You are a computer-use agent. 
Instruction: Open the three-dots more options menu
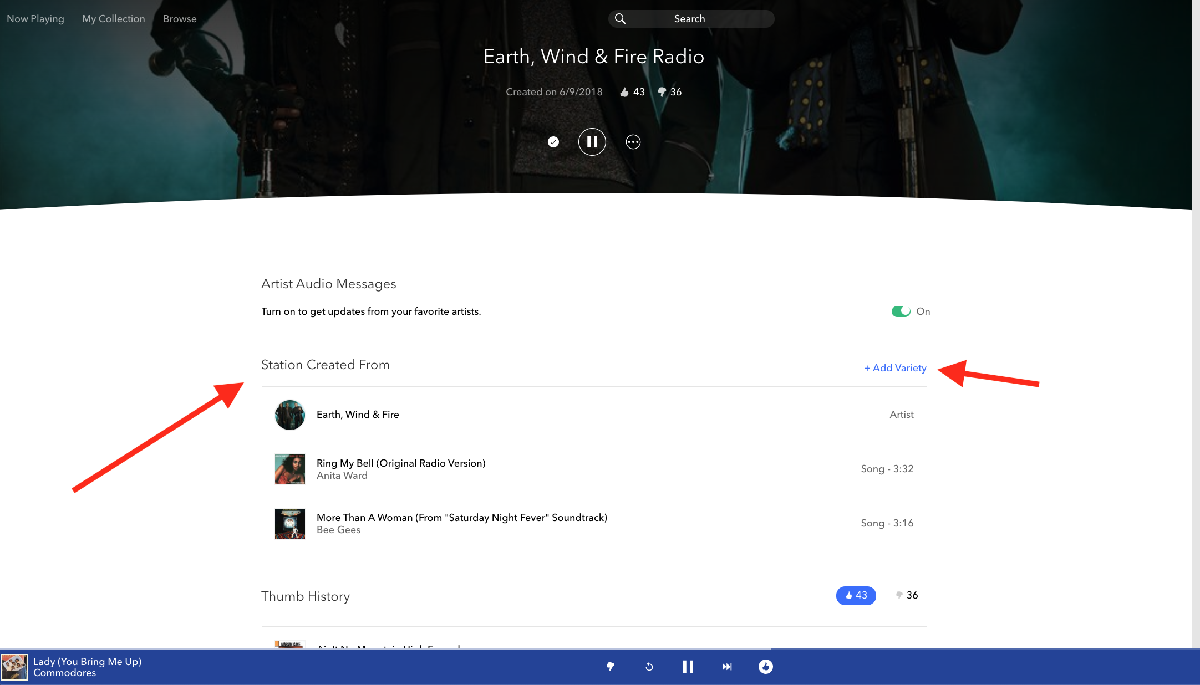[633, 142]
